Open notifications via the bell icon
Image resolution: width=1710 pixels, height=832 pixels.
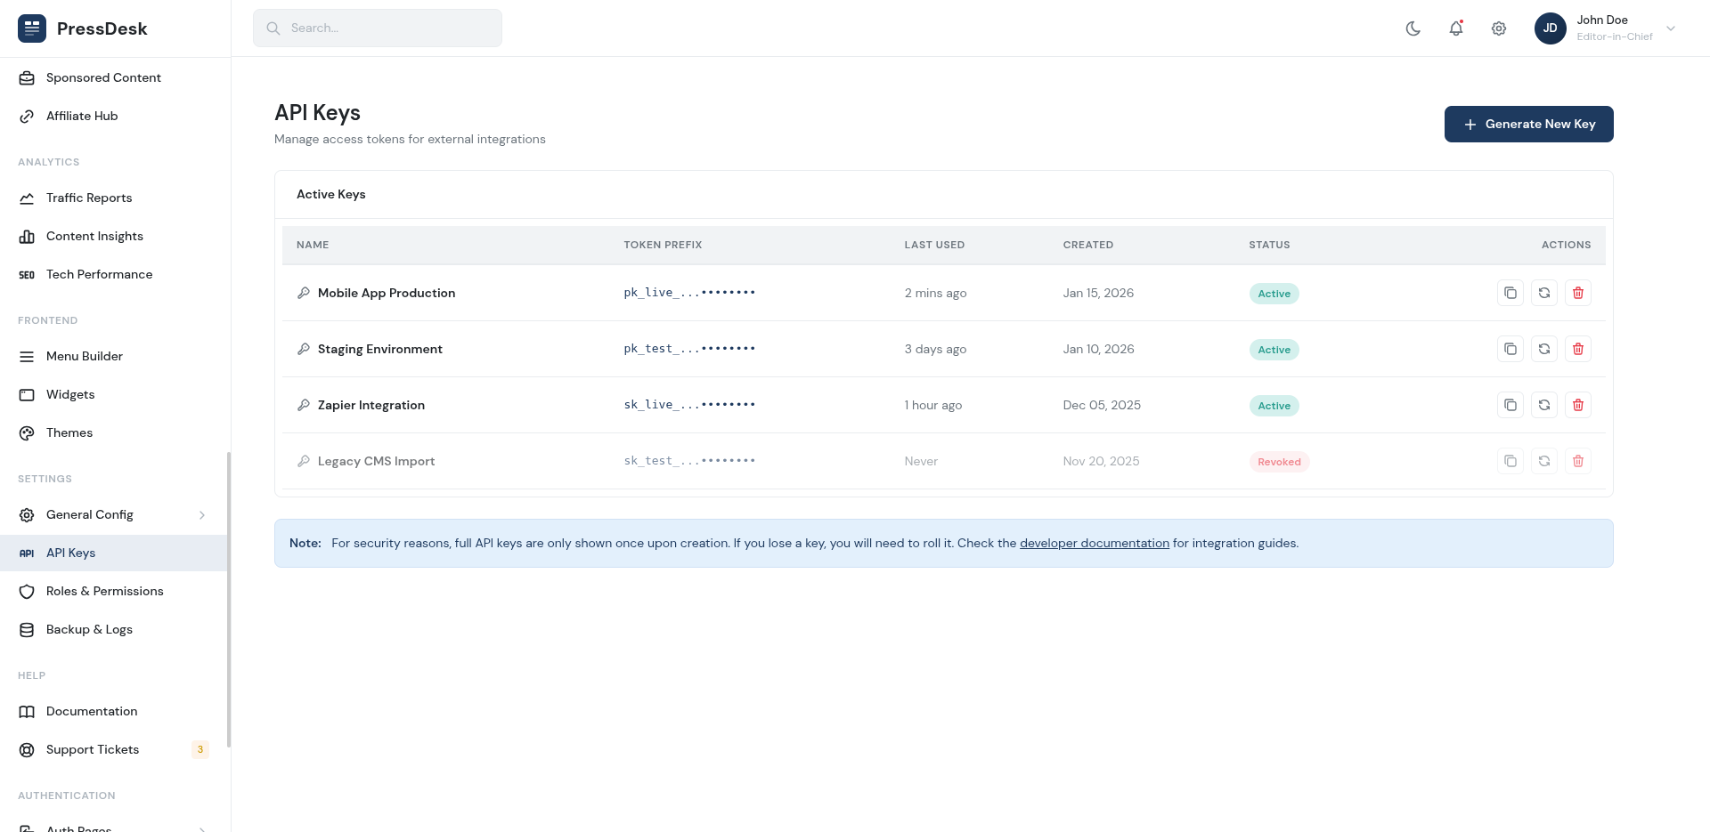(1455, 28)
